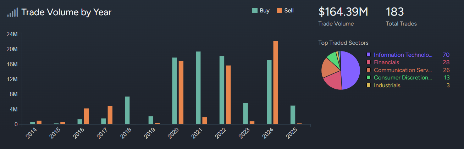Click the bar chart icon beside the title
464x149 pixels.
pyautogui.click(x=12, y=12)
